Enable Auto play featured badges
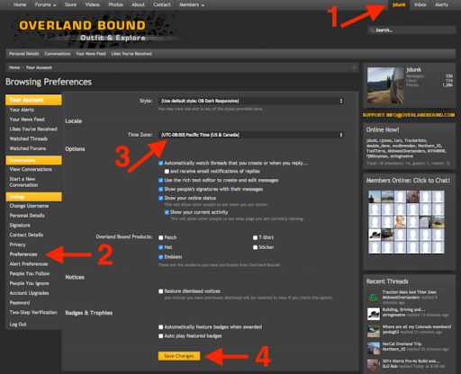The height and width of the screenshot is (374, 461). (x=161, y=336)
